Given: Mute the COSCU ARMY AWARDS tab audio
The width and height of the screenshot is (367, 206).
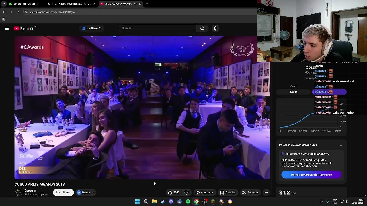Looking at the screenshot, I should [x=135, y=4].
